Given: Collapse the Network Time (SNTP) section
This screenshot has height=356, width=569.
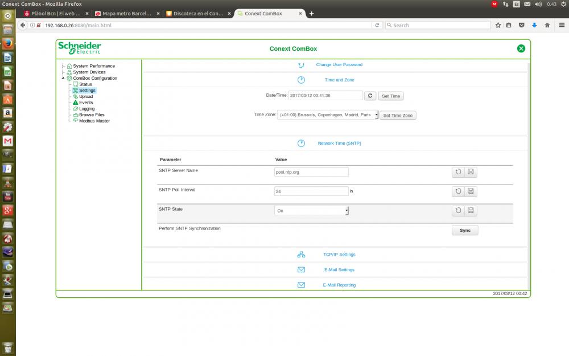Looking at the screenshot, I should [x=339, y=144].
